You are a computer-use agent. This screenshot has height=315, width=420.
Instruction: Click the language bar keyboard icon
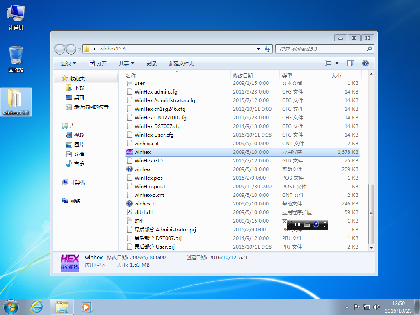307,225
